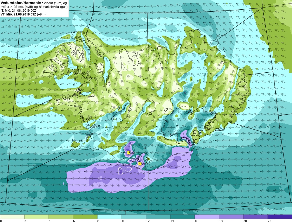Select the 4–6 m/s green legend swatch
The width and height of the screenshot is (292, 223).
[61, 217]
